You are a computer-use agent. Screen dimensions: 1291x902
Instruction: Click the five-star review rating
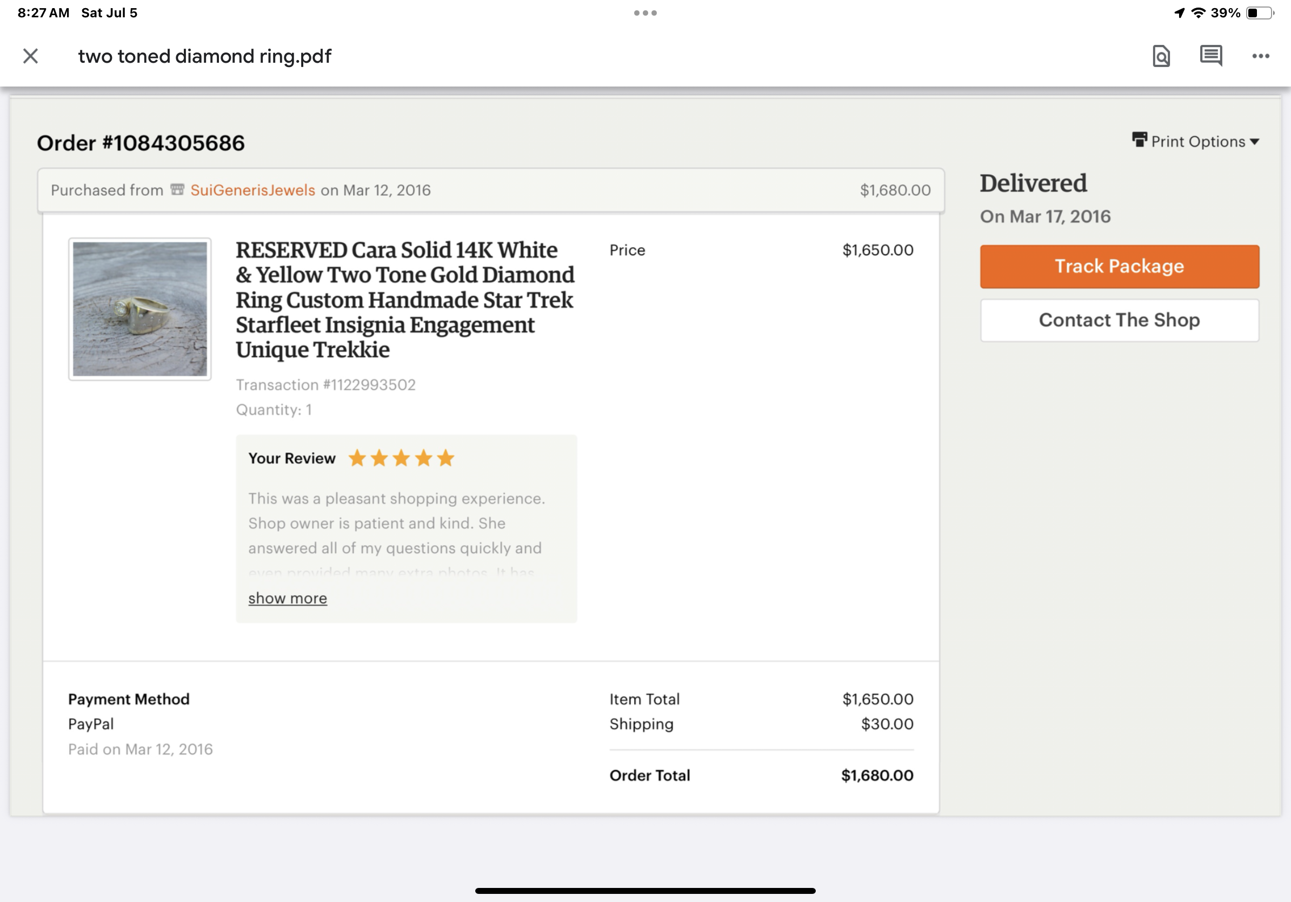click(401, 459)
